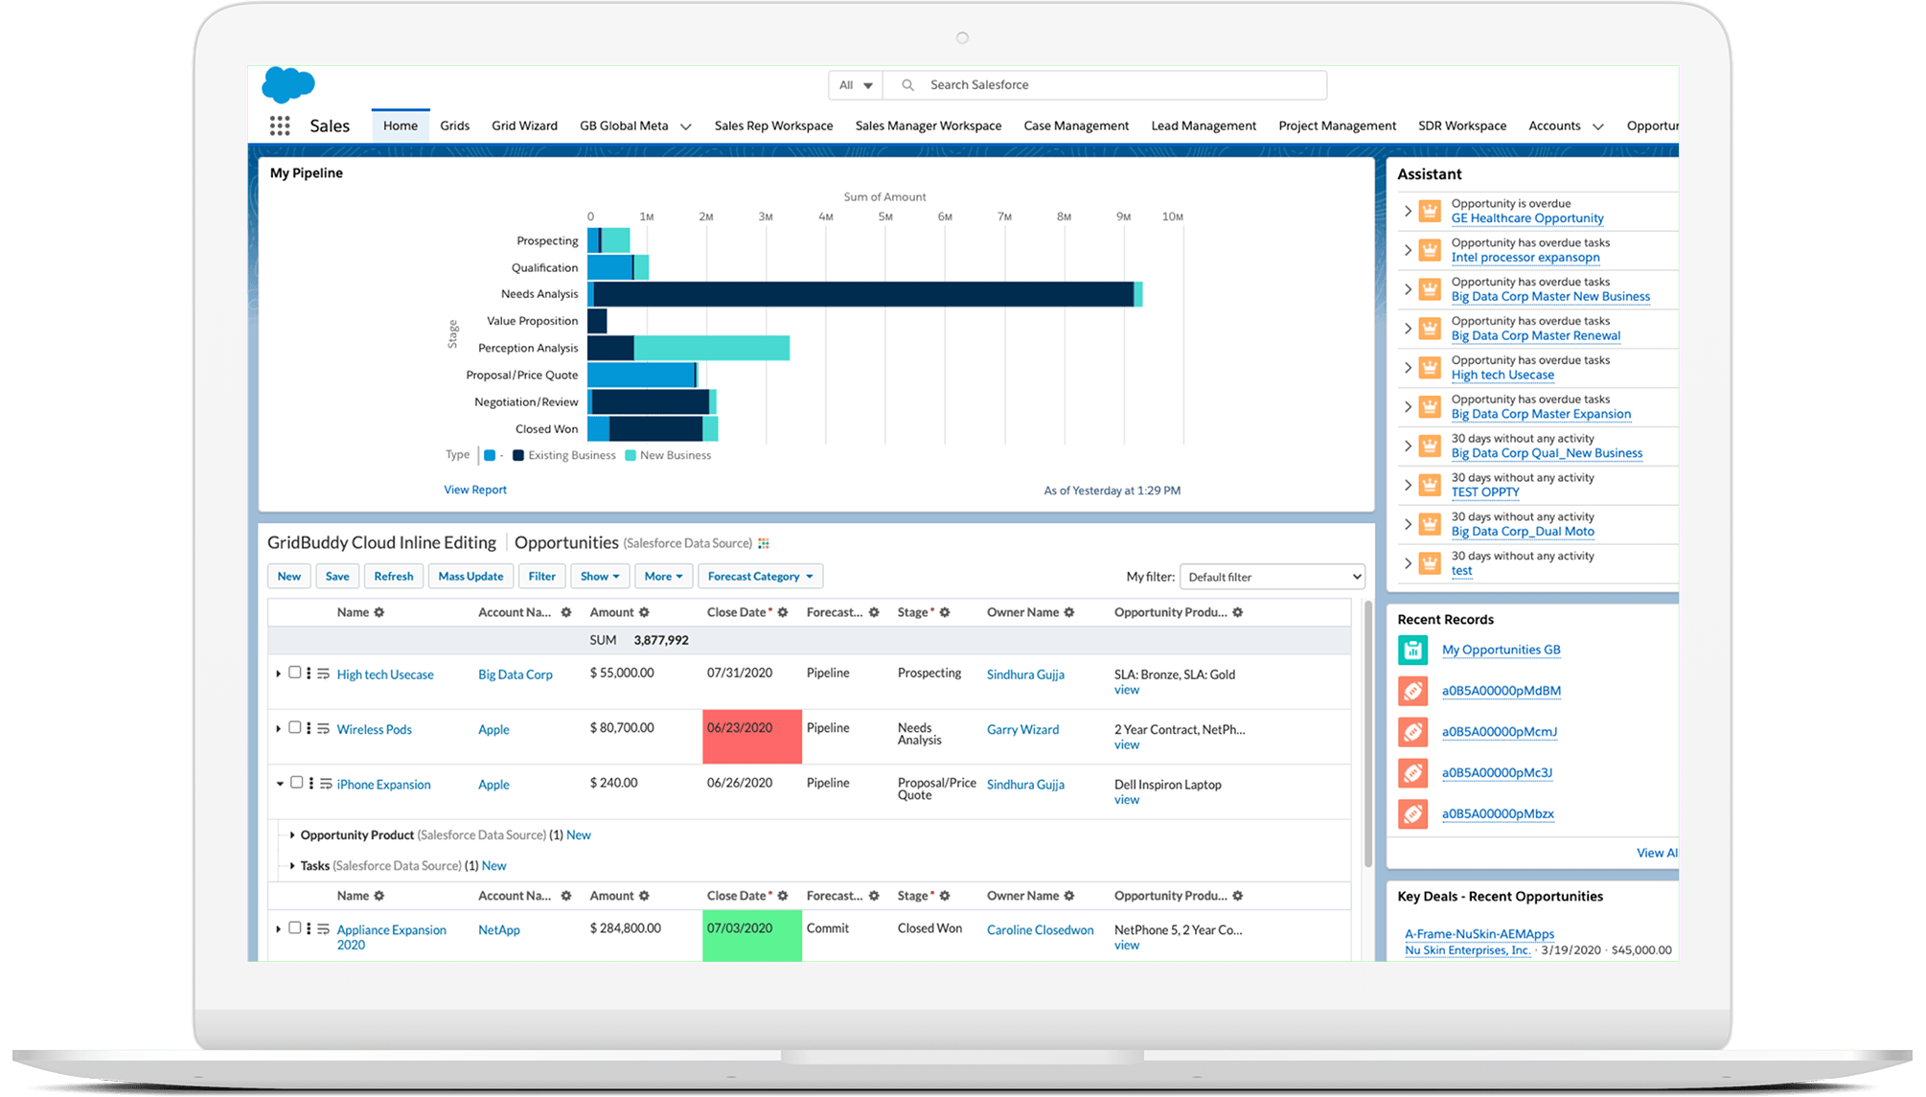1926x1097 pixels.
Task: Open the Grid Wizard tab
Action: [x=524, y=126]
